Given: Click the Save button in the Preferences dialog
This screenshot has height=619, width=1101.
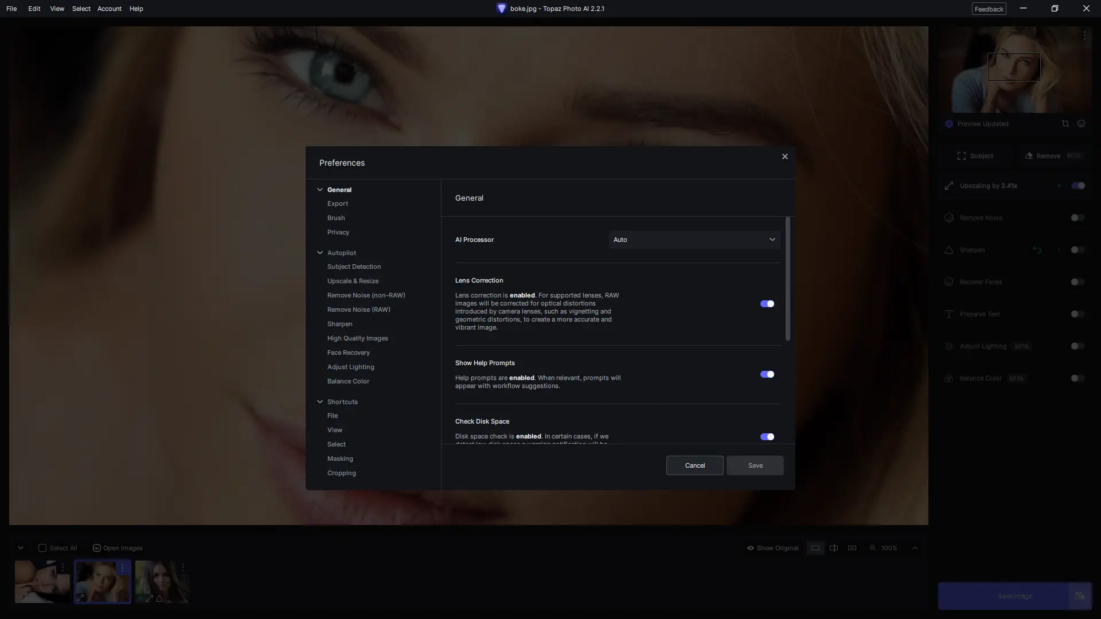Looking at the screenshot, I should tap(755, 465).
